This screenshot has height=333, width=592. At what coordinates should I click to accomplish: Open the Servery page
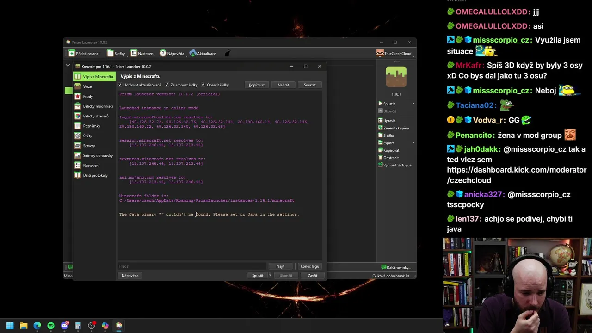pyautogui.click(x=94, y=146)
